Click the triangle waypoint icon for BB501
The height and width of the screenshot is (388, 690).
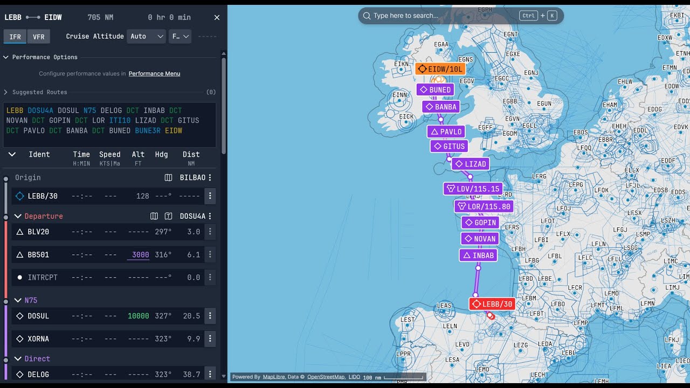(x=20, y=254)
